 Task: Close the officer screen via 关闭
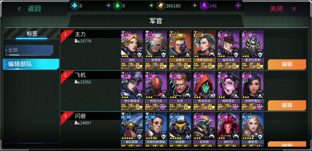click(276, 9)
